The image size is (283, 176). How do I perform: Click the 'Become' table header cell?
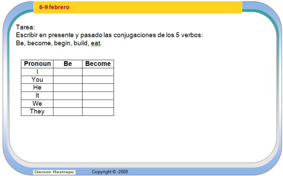point(98,64)
